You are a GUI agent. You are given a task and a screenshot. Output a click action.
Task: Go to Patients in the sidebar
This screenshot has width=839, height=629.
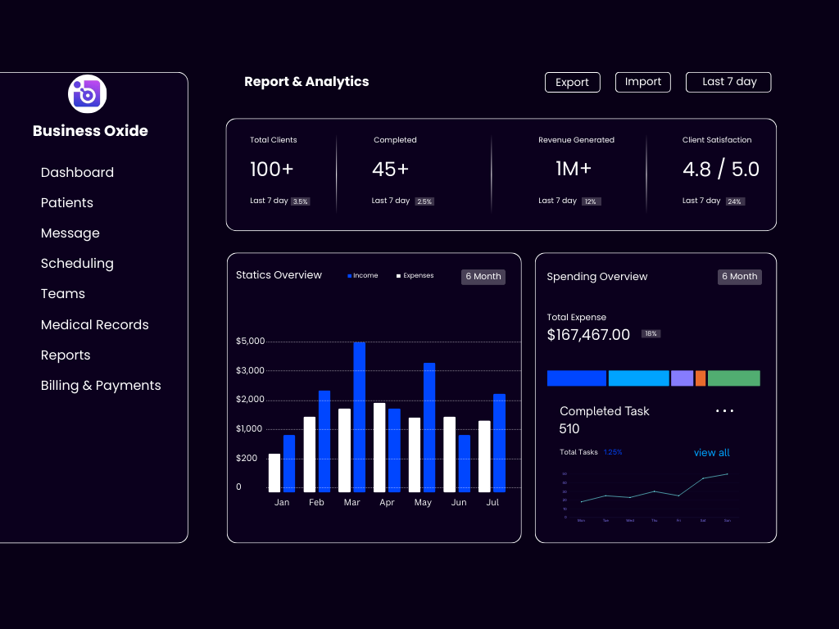tap(67, 202)
